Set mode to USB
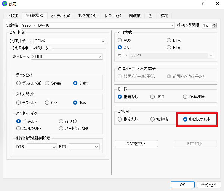The width and height of the screenshot is (224, 191). click(153, 97)
